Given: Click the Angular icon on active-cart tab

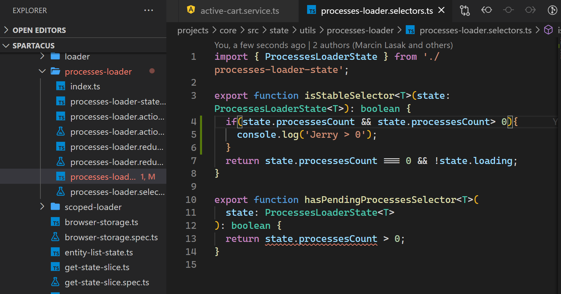Looking at the screenshot, I should [191, 10].
